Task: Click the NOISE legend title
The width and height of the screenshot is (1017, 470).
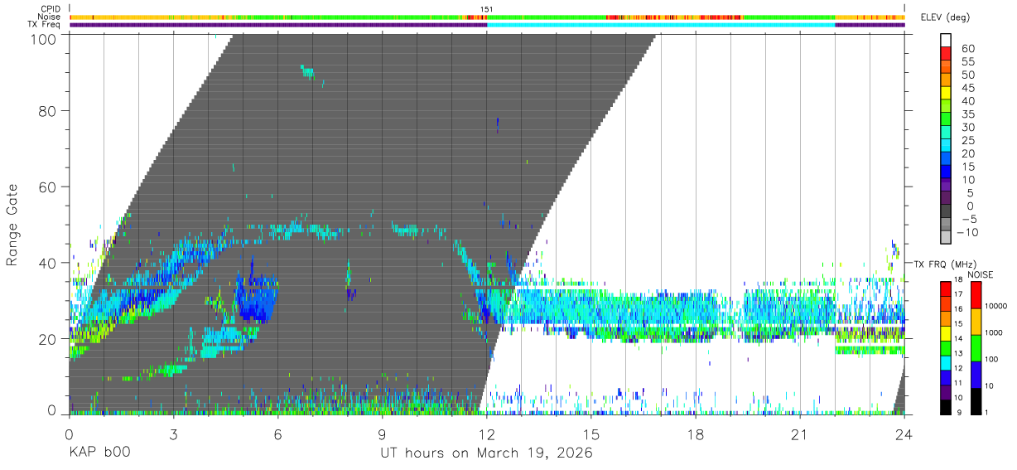Action: click(x=981, y=274)
